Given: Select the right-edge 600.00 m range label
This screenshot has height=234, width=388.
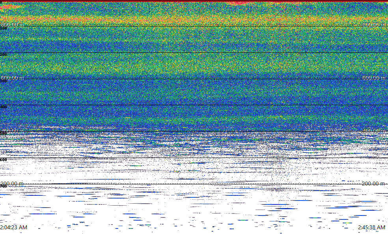Looking at the screenshot, I should [373, 78].
